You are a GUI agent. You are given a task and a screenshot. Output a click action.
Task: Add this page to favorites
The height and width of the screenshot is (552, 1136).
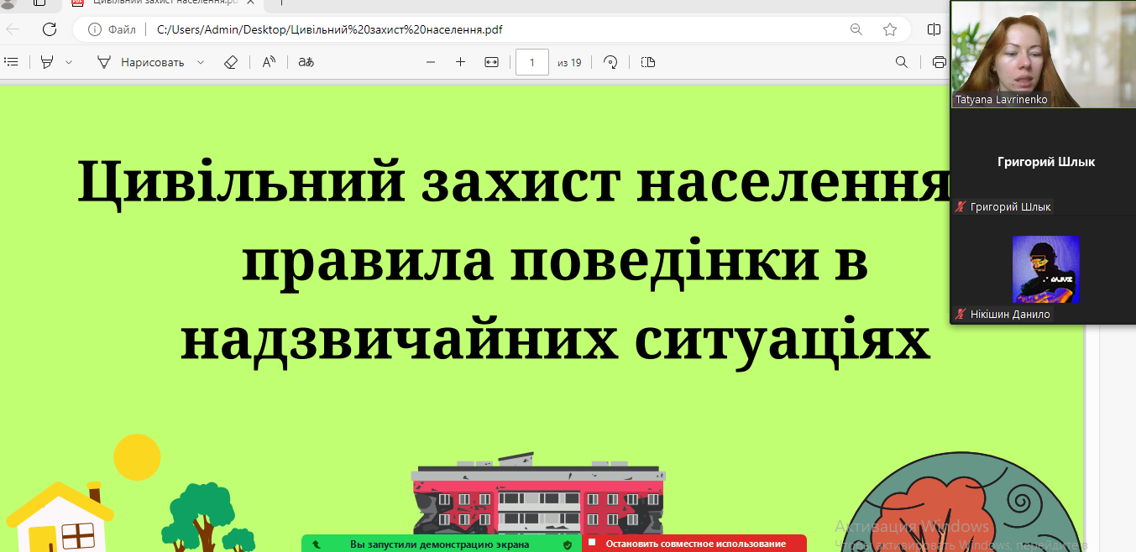point(890,29)
